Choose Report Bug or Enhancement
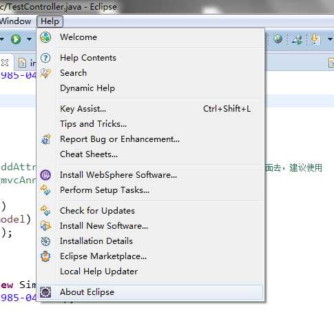Viewport: 334px width, 317px height. (x=150, y=139)
